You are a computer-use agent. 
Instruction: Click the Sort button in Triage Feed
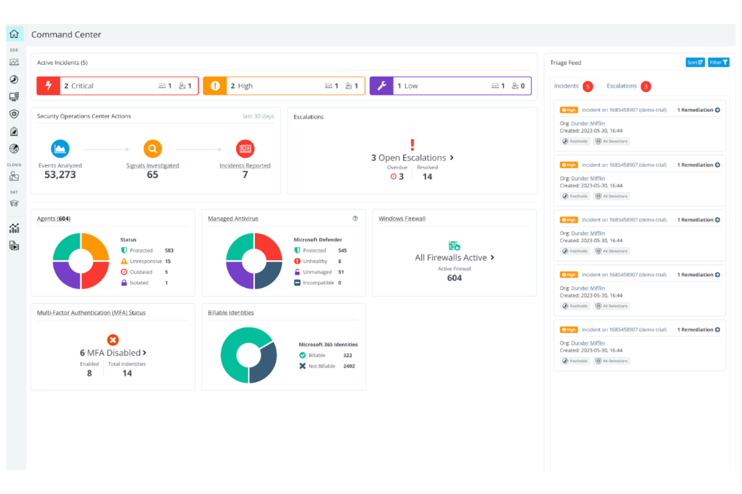(x=695, y=63)
